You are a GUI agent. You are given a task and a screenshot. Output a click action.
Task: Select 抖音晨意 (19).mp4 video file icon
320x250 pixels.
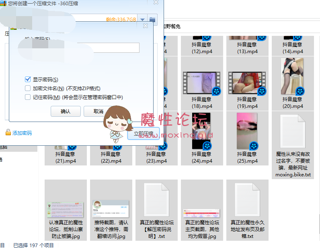247,83
